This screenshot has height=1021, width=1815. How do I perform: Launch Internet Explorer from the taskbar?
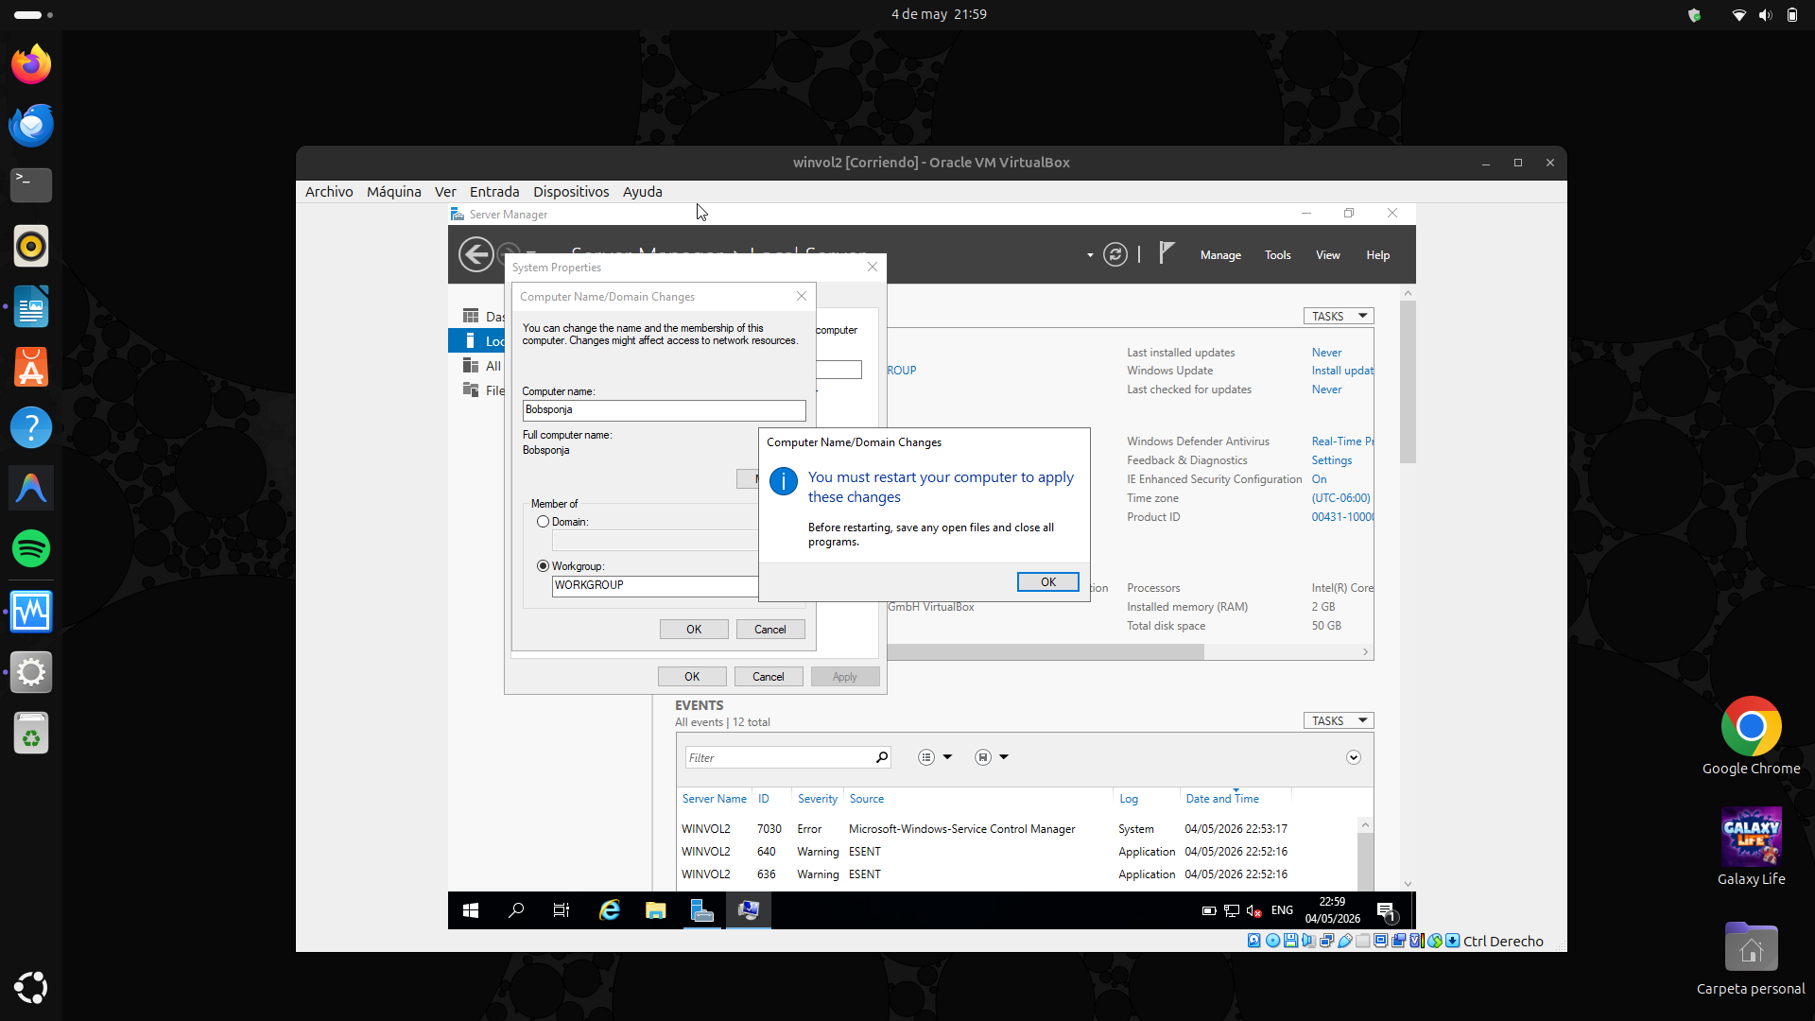[x=610, y=910]
